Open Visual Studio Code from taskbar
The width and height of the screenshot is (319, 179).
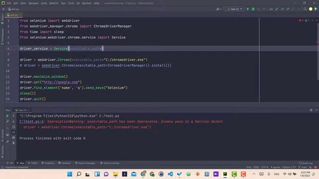pos(170,174)
